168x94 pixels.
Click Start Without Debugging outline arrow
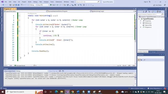(x=58, y=5)
